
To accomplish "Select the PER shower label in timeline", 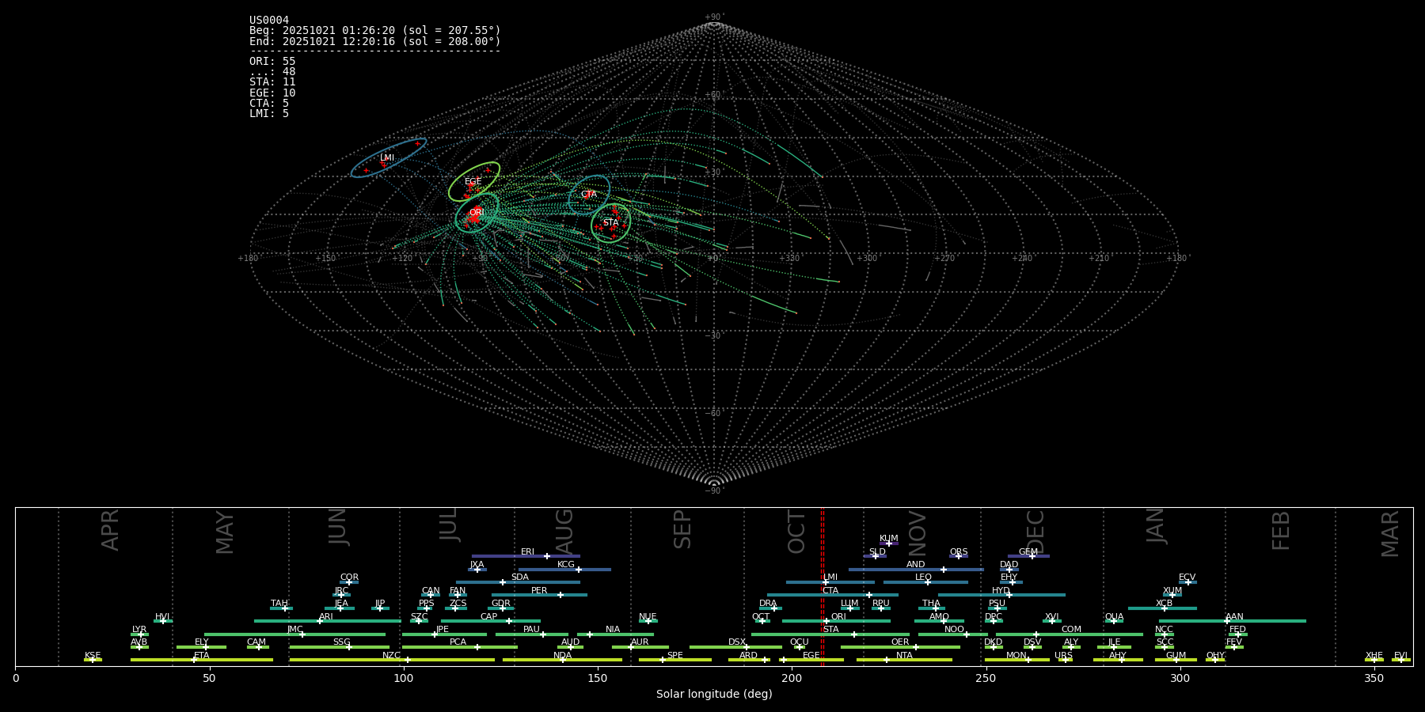I will pos(539,591).
